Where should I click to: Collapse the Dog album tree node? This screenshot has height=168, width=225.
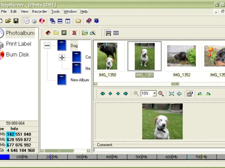click(47, 46)
